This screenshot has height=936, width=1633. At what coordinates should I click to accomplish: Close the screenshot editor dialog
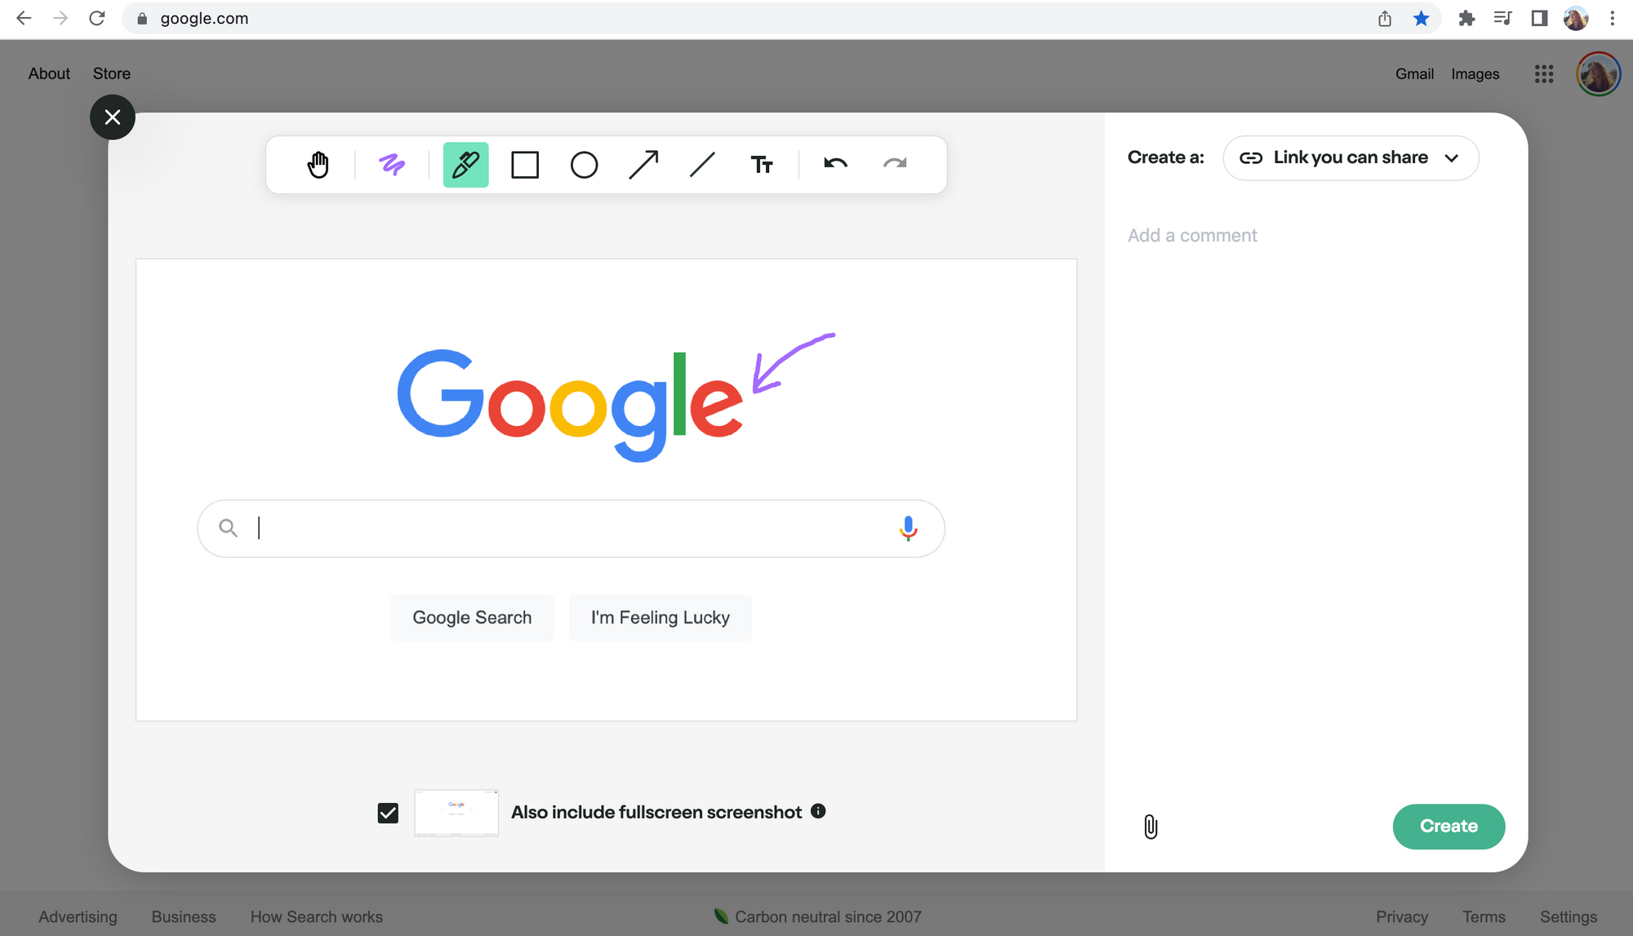(113, 117)
